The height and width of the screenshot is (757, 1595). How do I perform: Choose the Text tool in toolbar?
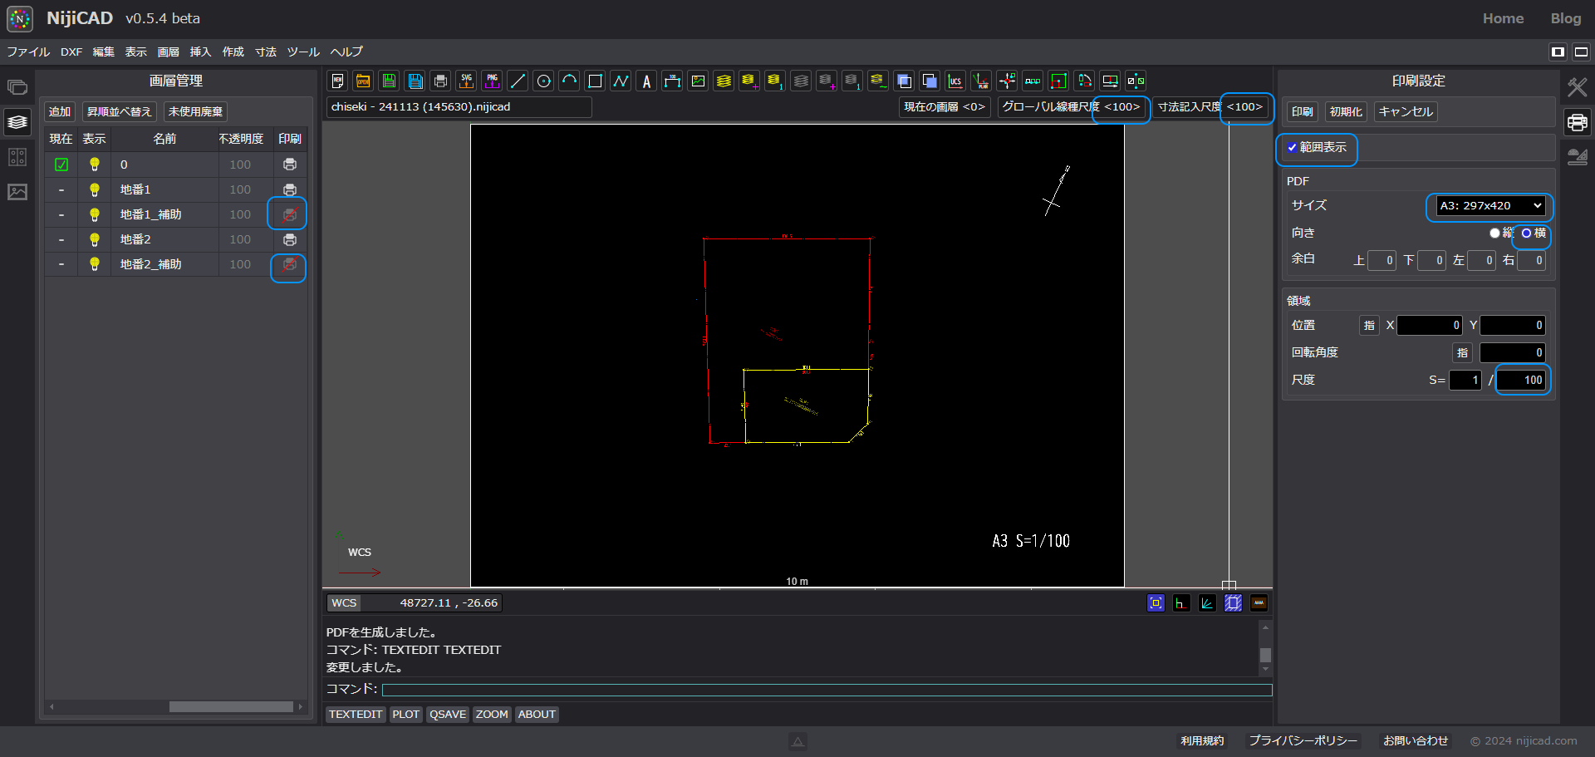(x=646, y=81)
